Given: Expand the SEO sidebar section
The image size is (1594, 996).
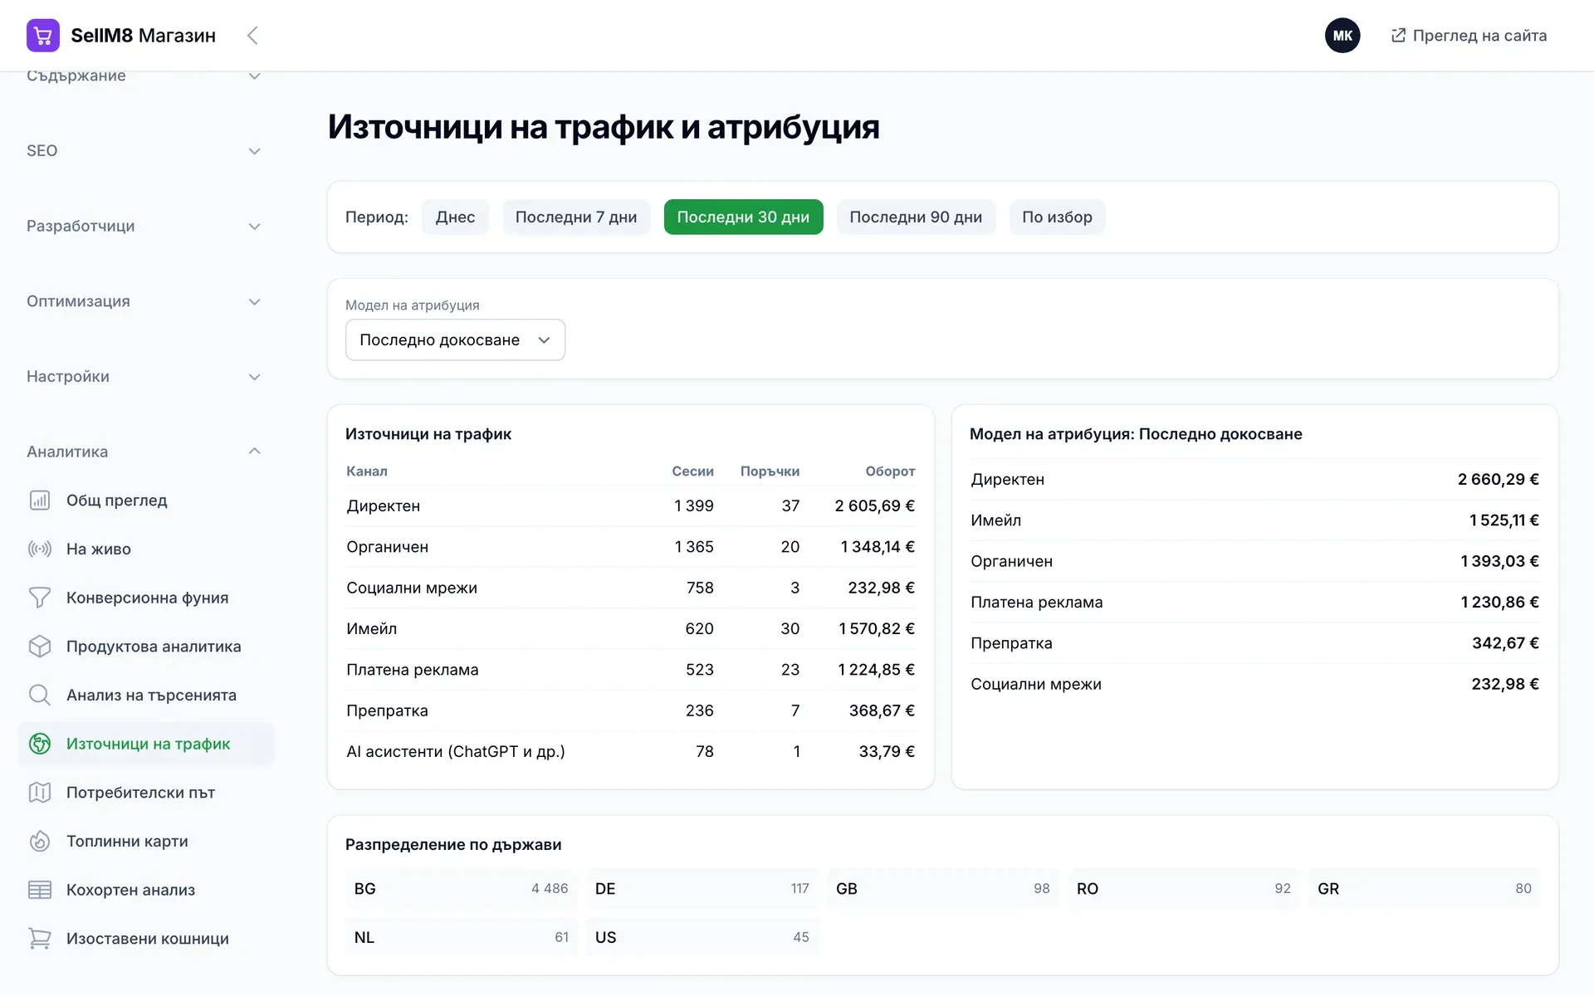Looking at the screenshot, I should point(144,151).
